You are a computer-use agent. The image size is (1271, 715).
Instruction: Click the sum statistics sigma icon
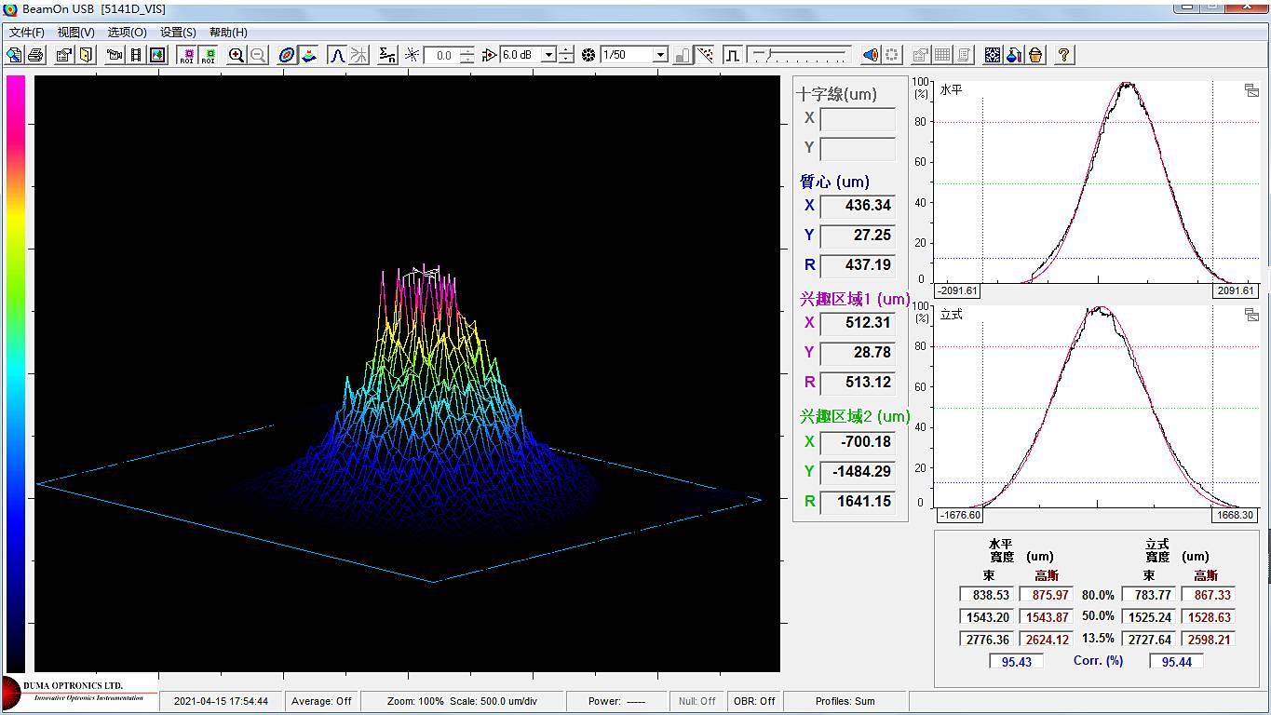coord(387,55)
